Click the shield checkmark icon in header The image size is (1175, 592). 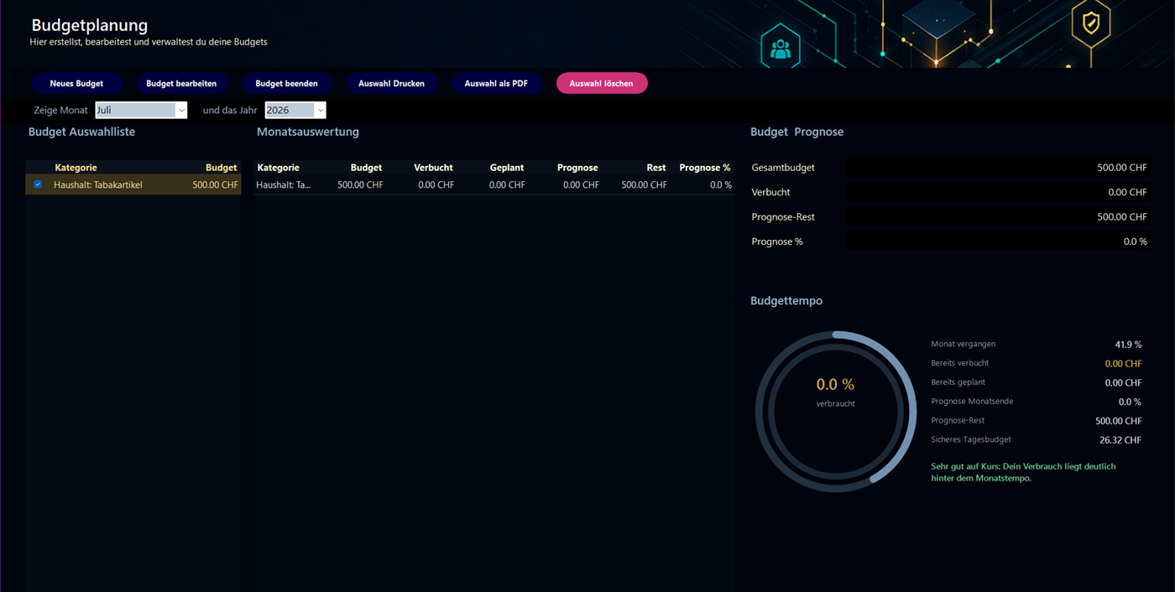[1091, 23]
